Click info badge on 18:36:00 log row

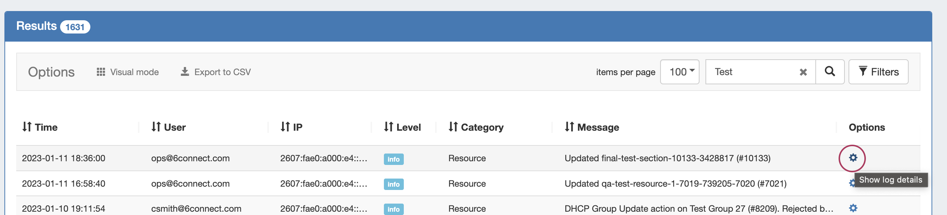(x=393, y=159)
